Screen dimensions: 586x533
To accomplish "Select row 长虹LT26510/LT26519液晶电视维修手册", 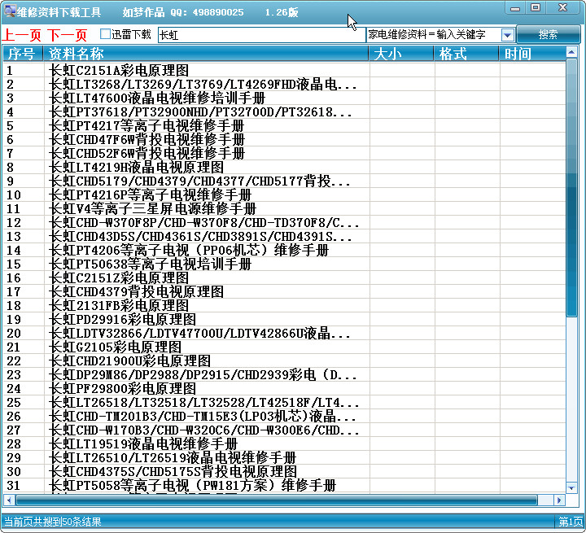I will click(284, 457).
